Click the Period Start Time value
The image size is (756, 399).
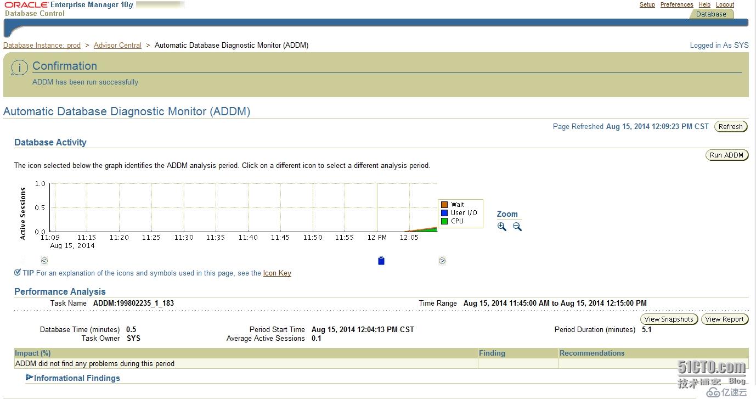click(363, 330)
